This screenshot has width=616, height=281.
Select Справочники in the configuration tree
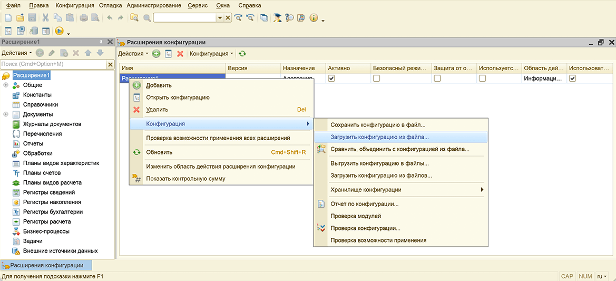tap(40, 104)
